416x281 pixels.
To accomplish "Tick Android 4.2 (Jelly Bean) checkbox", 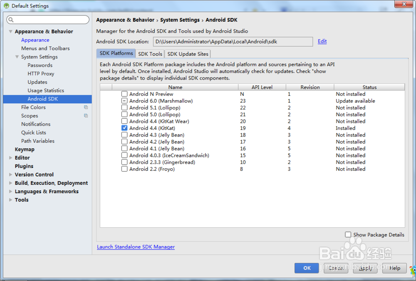I will [124, 142].
